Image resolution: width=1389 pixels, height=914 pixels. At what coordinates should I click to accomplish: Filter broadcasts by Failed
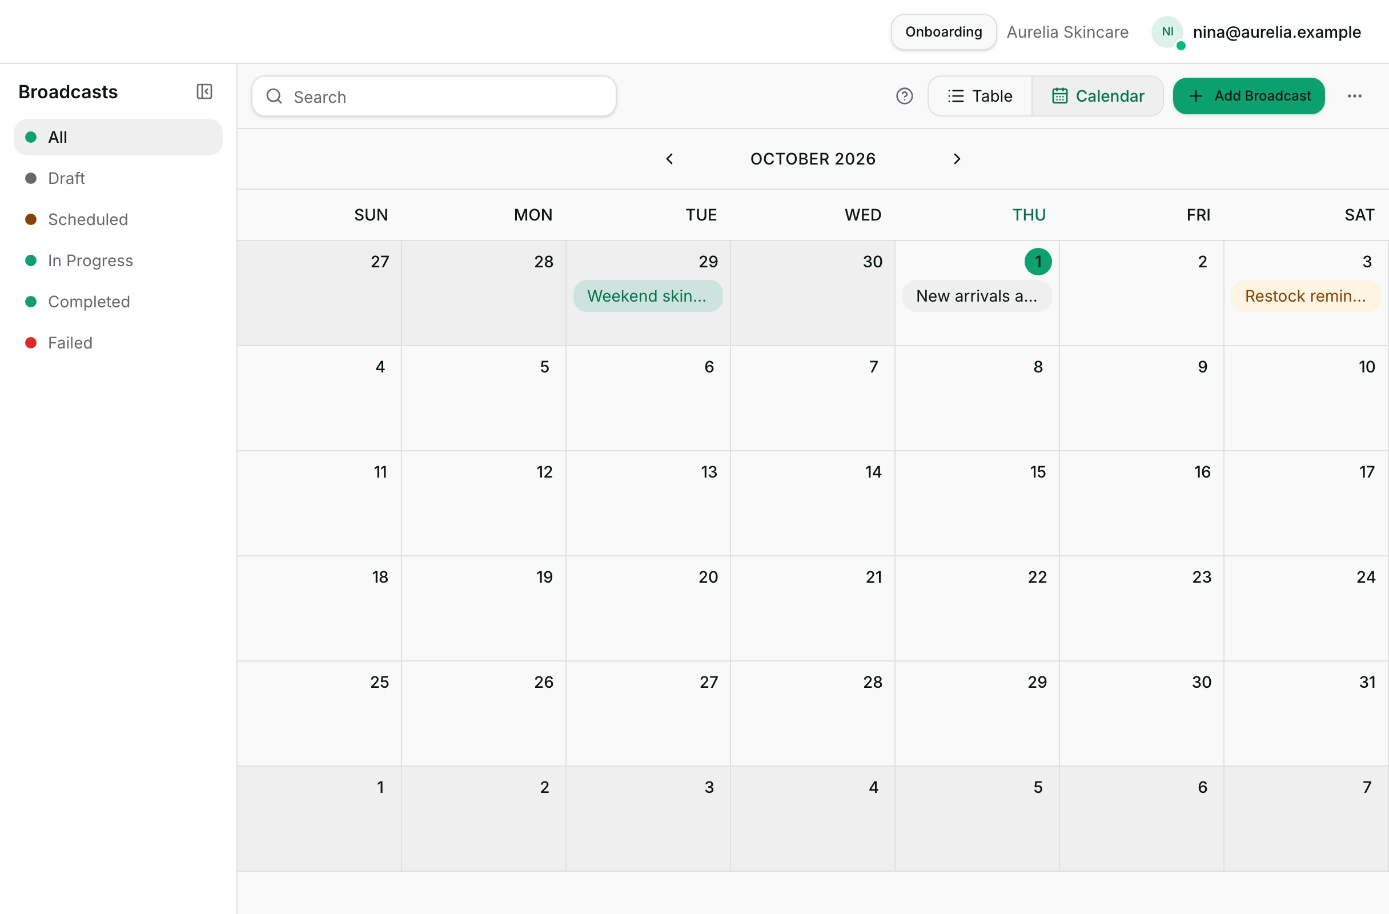118,343
